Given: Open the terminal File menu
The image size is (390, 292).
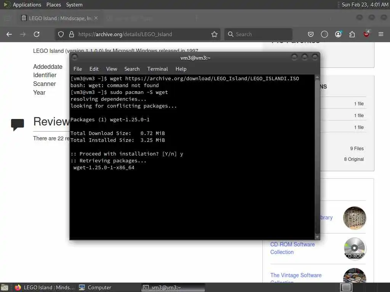Looking at the screenshot, I should 78,69.
